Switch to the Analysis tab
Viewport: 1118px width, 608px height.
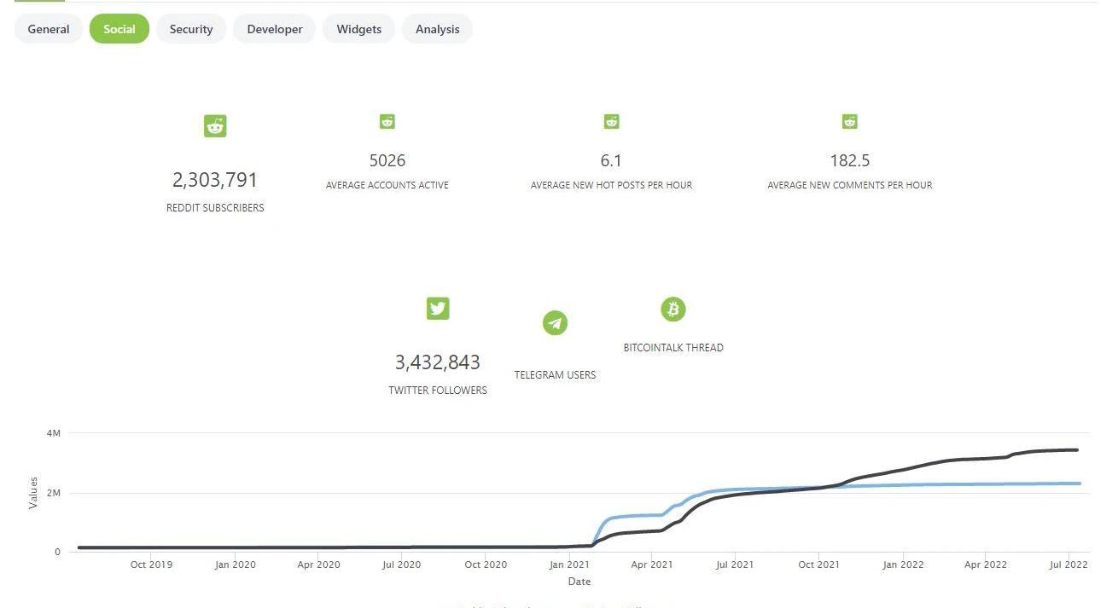tap(437, 29)
